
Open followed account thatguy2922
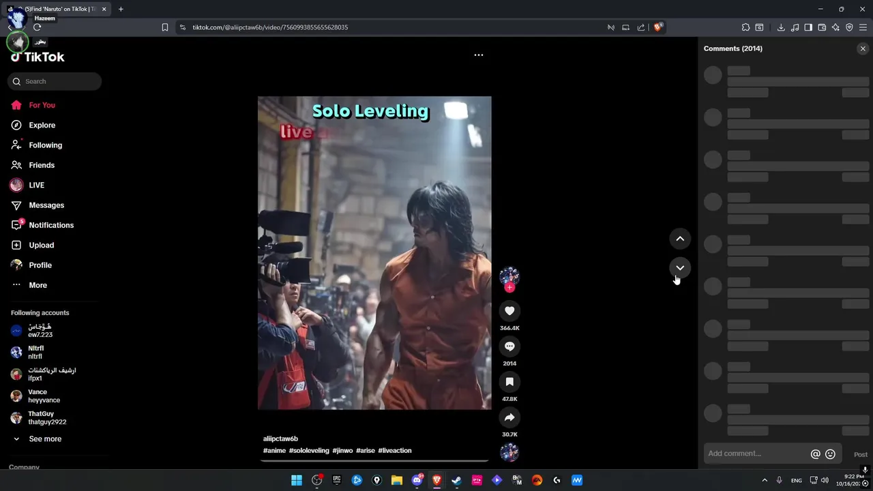[47, 418]
